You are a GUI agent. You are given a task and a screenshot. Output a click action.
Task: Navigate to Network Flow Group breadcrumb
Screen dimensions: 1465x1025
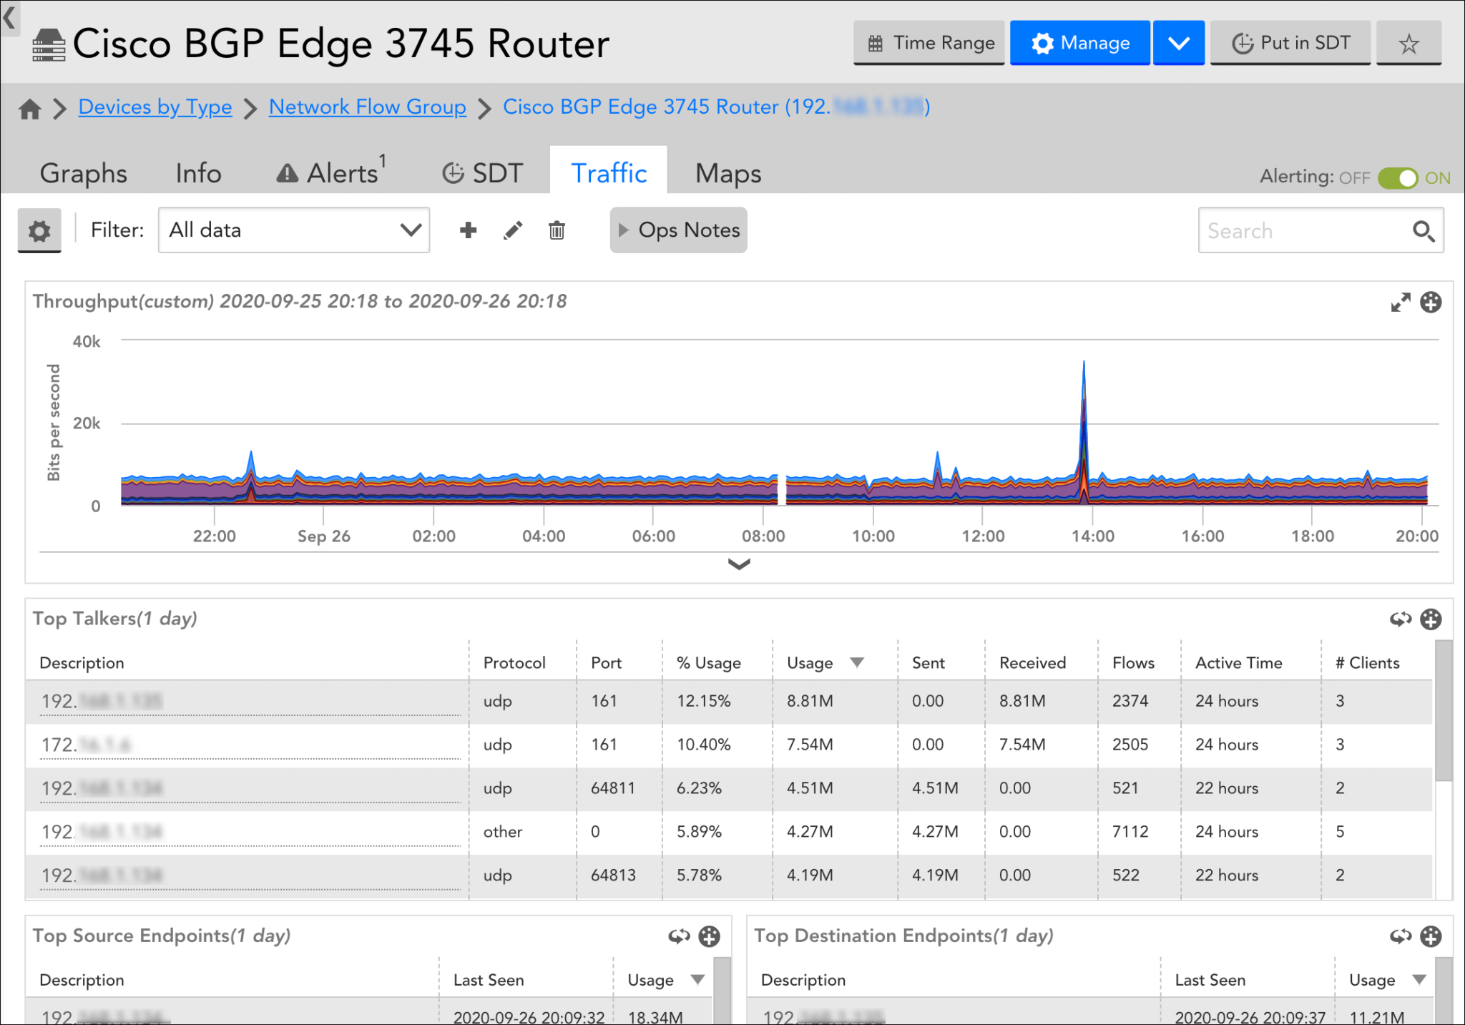click(x=367, y=107)
